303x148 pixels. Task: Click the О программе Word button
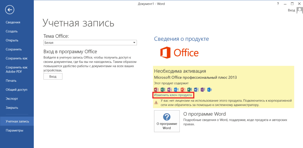[167, 121]
